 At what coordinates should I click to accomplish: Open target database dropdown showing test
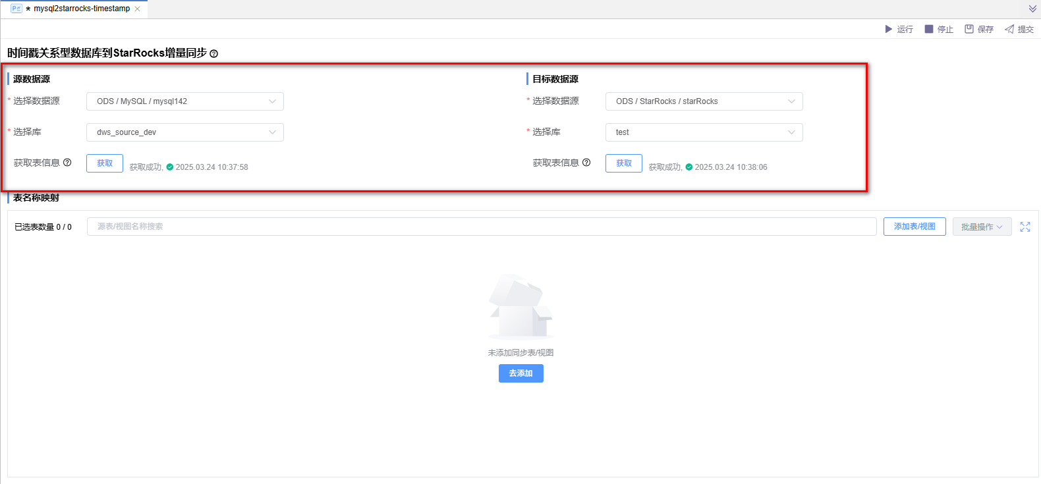pos(704,132)
